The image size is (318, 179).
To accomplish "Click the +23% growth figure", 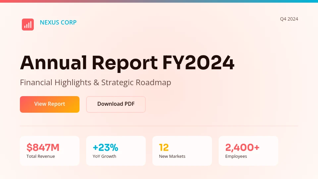I will point(105,147).
